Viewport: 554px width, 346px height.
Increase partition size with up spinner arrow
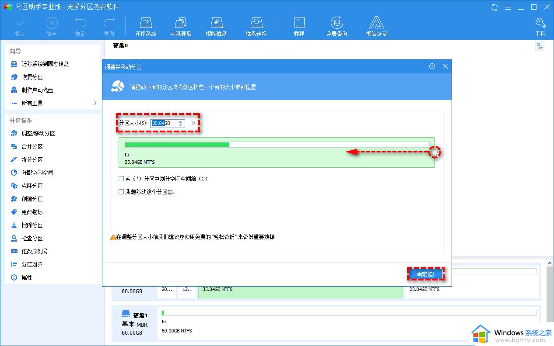(181, 121)
